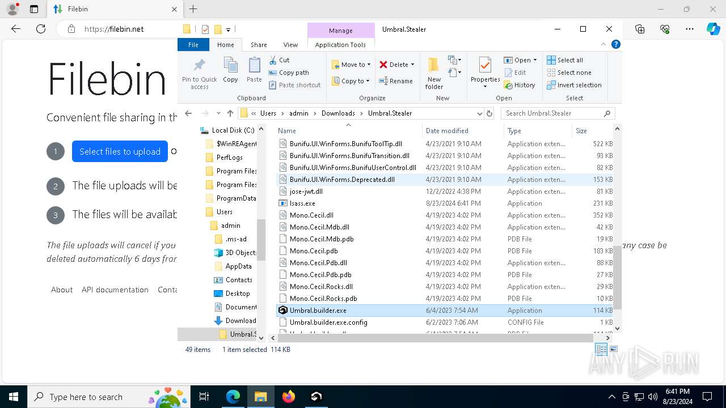Click the Paste shortcut command
The width and height of the screenshot is (726, 408).
pyautogui.click(x=295, y=85)
